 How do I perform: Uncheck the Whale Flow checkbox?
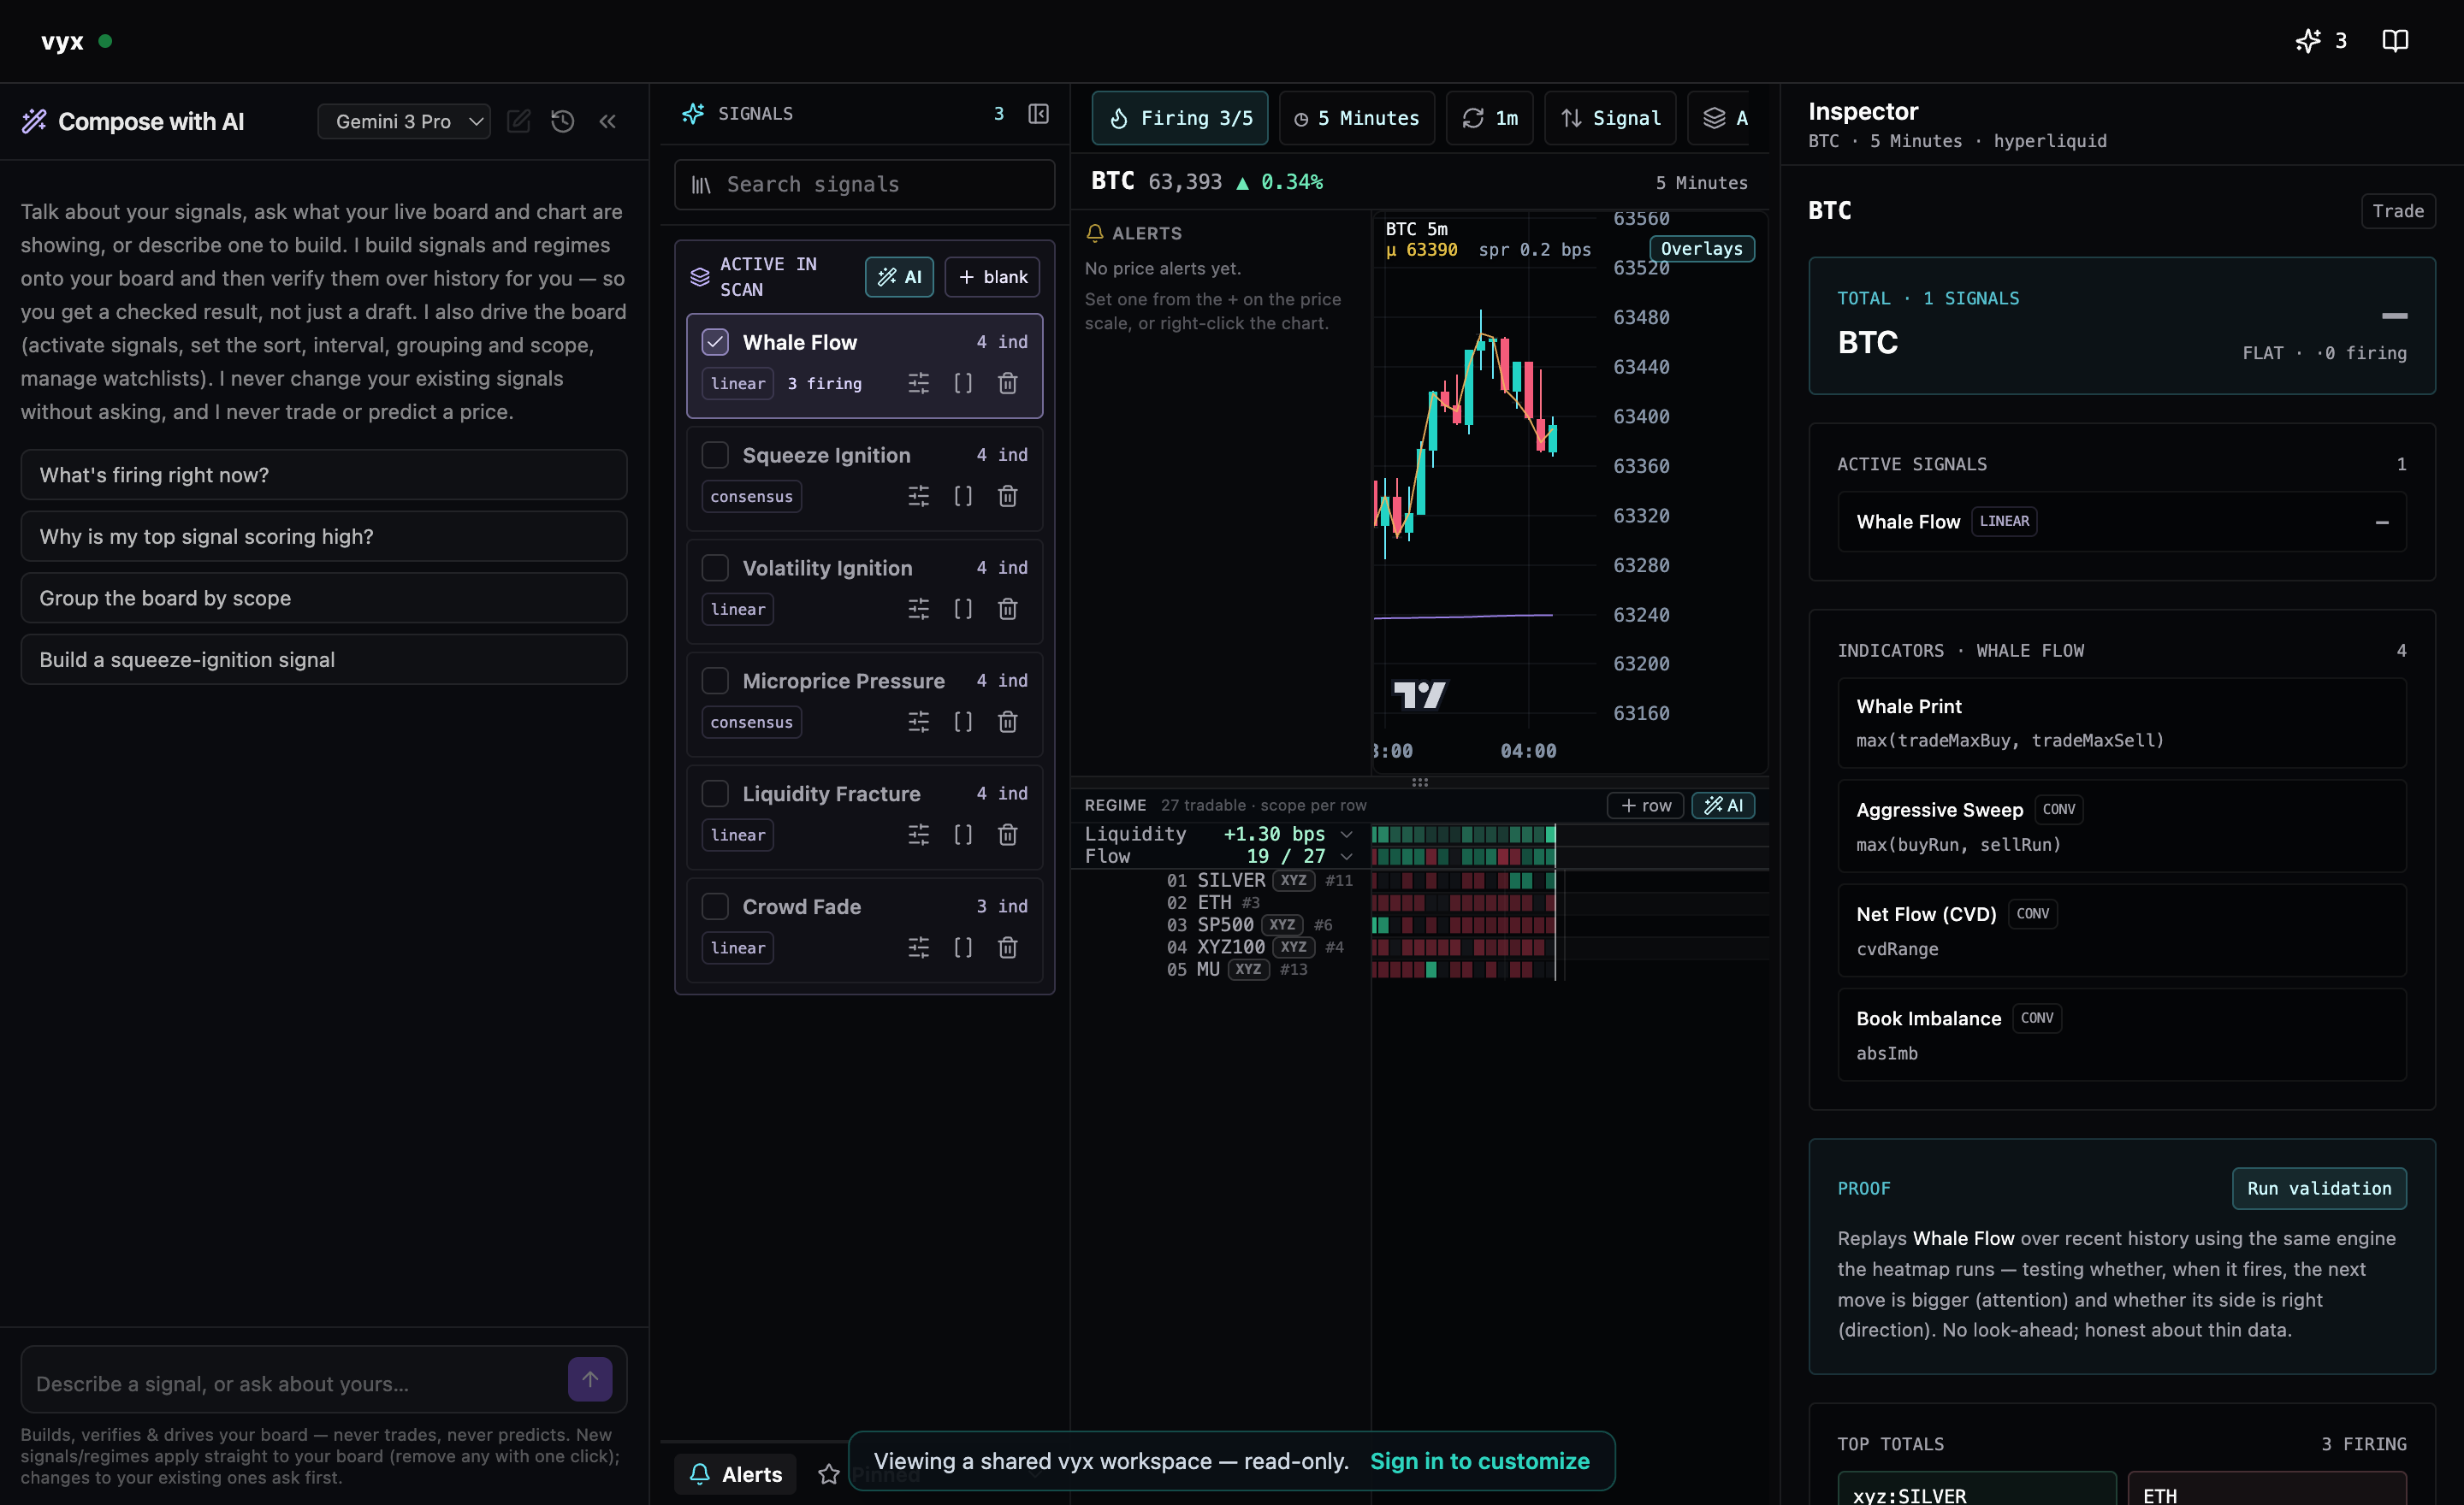[x=715, y=343]
